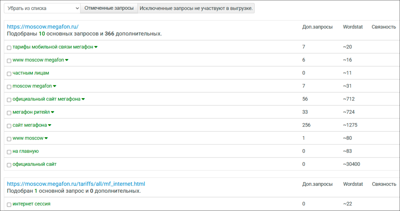Expand the 'сайт мегафона' extra queries arrow

50,125
